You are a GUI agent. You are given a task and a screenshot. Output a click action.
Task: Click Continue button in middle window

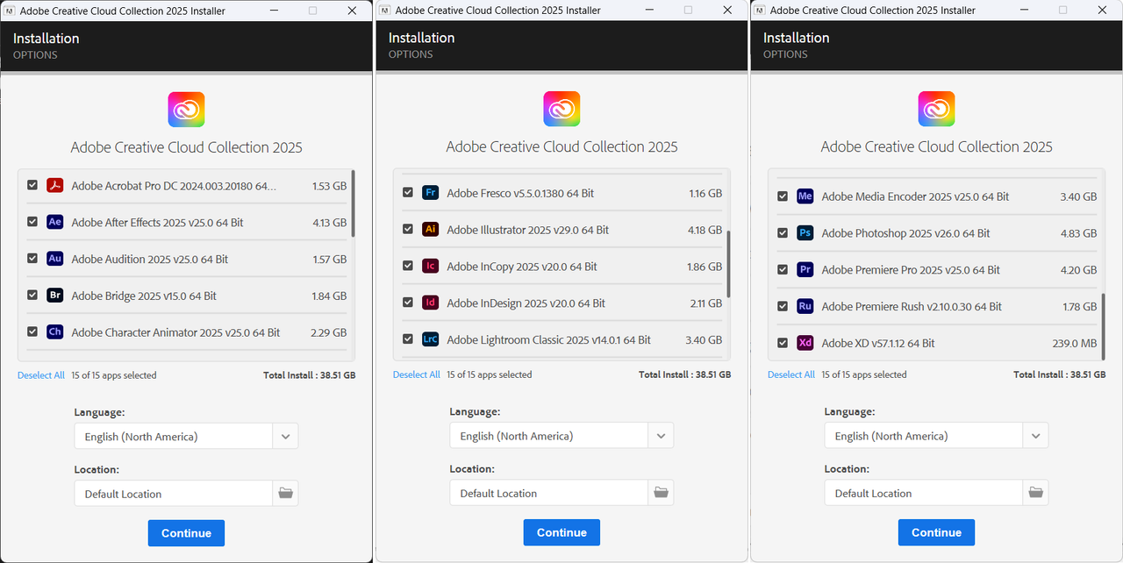561,532
